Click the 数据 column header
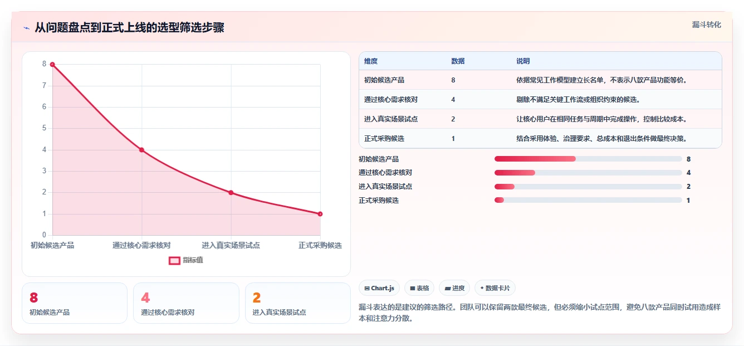This screenshot has width=744, height=346. point(458,61)
